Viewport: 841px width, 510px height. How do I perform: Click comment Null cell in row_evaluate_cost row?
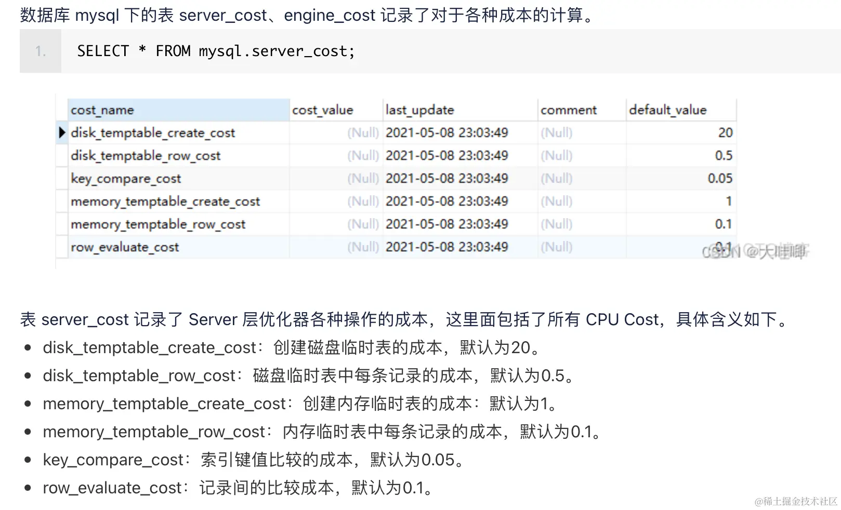[x=582, y=247]
